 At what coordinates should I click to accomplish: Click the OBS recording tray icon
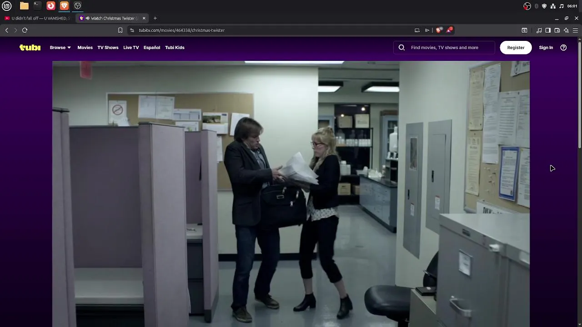527,6
